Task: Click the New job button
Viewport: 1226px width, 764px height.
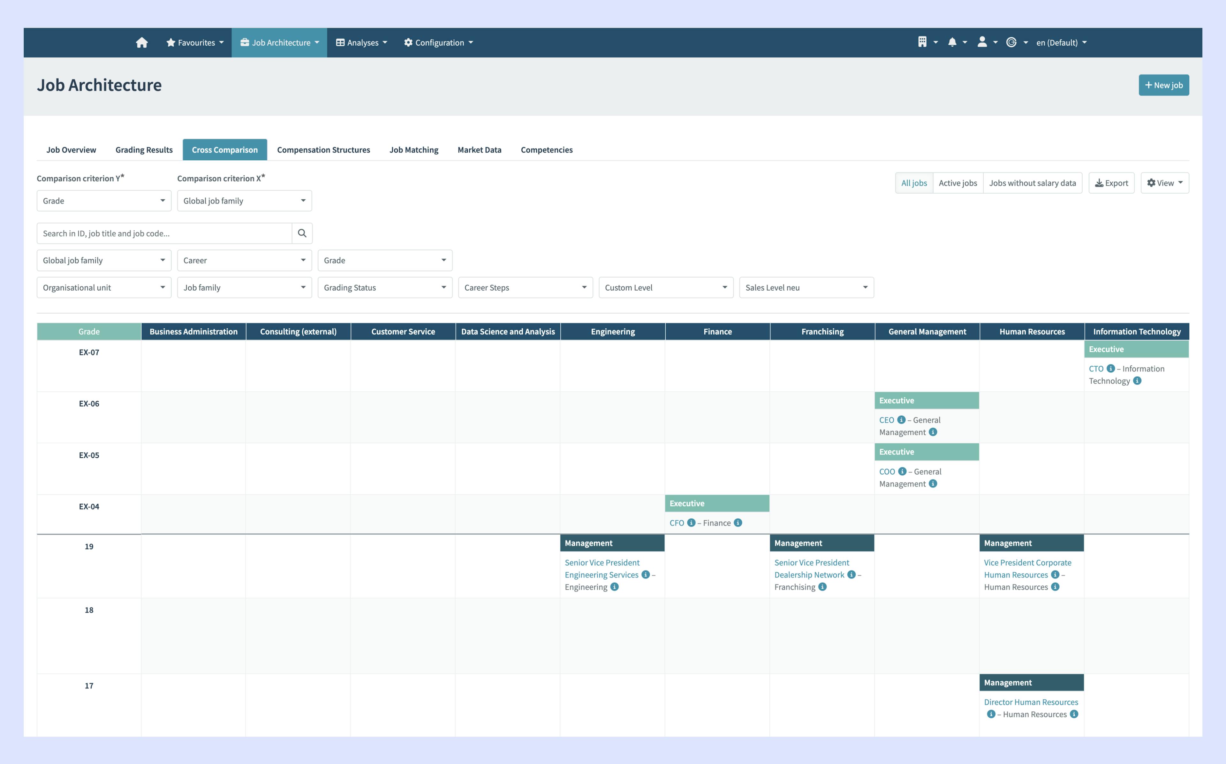Action: (1164, 85)
